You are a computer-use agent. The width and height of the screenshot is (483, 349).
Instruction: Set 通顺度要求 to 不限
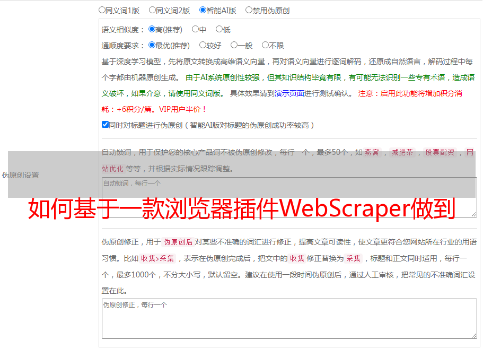click(265, 45)
